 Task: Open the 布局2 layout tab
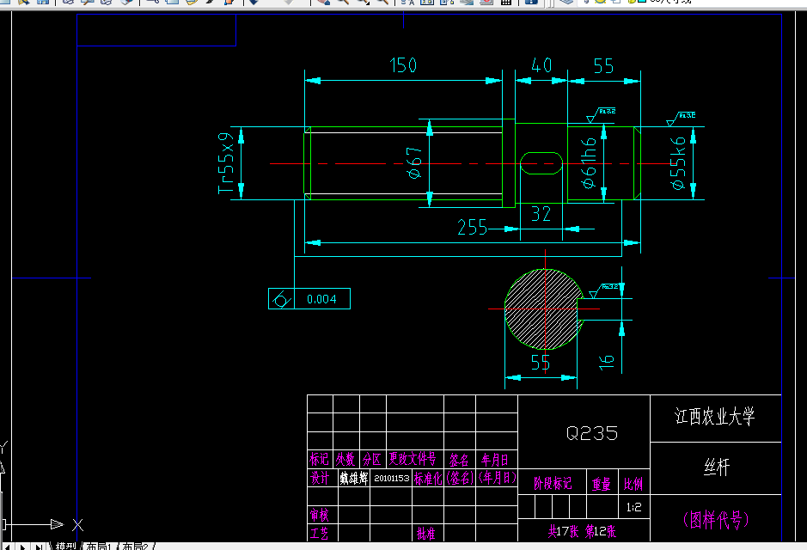click(x=135, y=546)
